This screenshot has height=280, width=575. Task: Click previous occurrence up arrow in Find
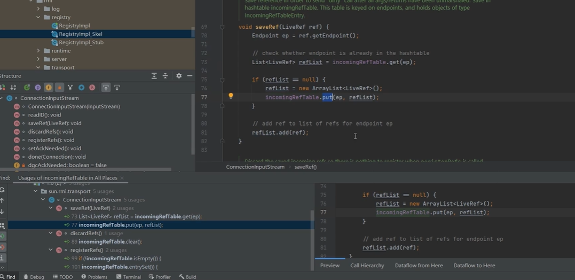click(2, 200)
